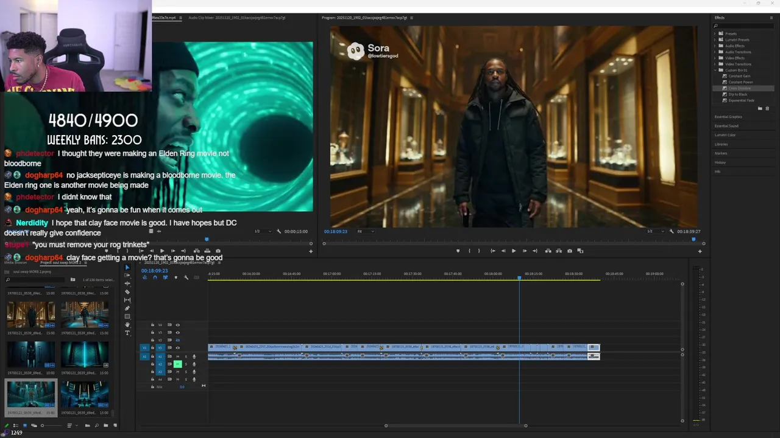780x438 pixels.
Task: Play the Program monitor
Action: click(x=514, y=251)
